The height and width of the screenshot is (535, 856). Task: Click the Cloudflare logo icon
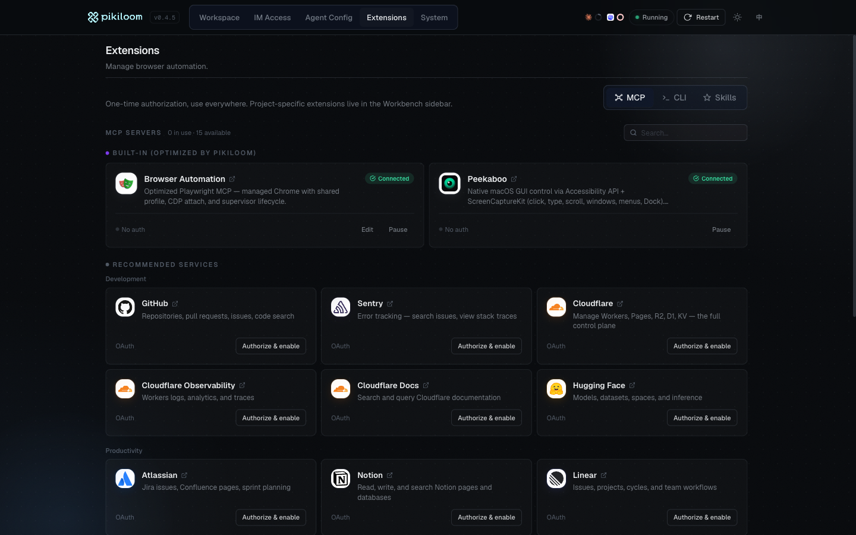pyautogui.click(x=556, y=307)
